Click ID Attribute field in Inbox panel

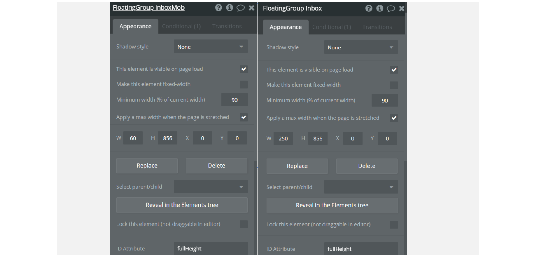pyautogui.click(x=361, y=249)
